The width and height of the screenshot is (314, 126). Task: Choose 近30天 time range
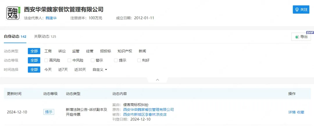[x=80, y=70]
